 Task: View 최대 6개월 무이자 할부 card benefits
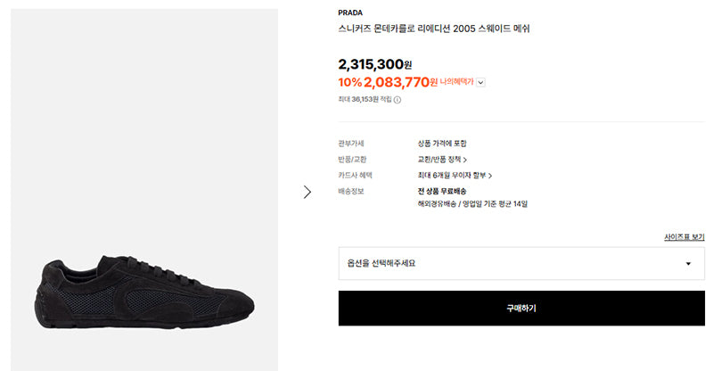pos(455,176)
